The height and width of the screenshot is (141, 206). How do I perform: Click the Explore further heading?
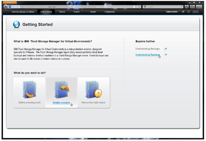pos(145,41)
